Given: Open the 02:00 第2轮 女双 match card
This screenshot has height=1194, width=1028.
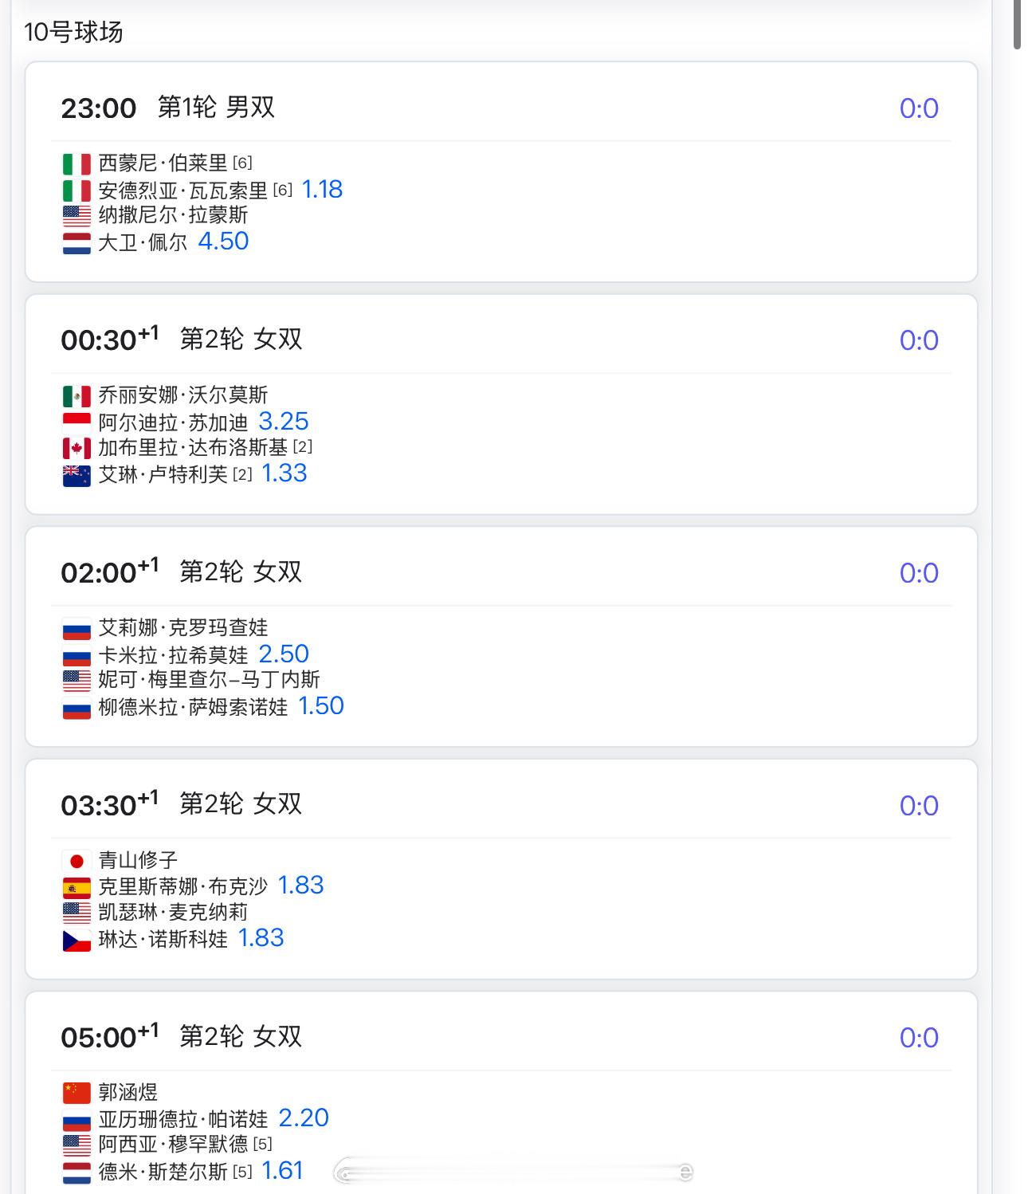Looking at the screenshot, I should [501, 637].
